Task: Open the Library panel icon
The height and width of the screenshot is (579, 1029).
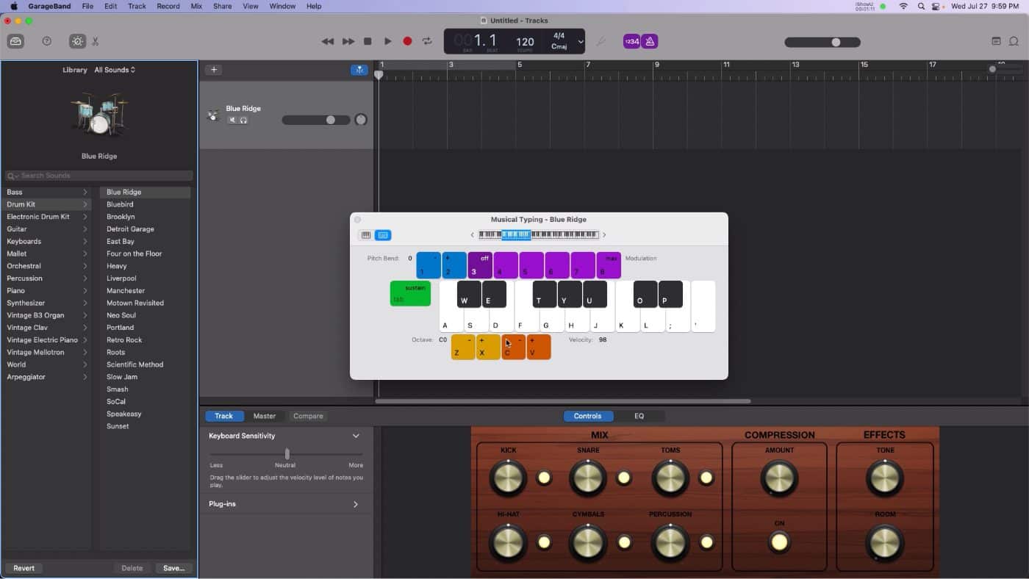Action: (x=15, y=42)
